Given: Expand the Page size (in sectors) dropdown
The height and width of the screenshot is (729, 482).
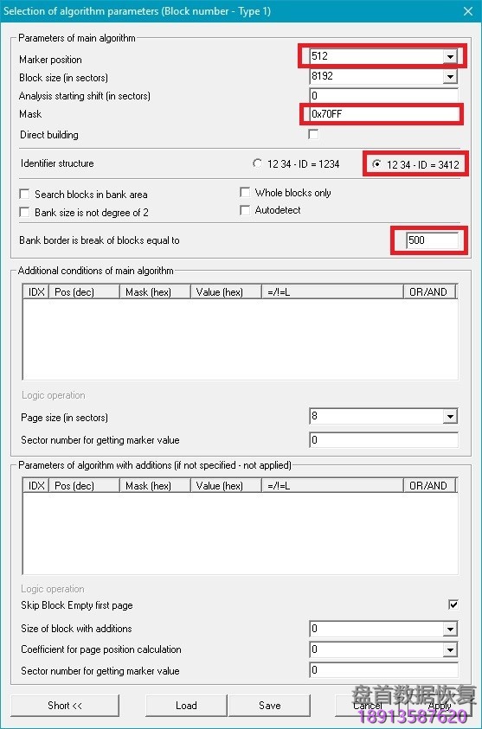Looking at the screenshot, I should [450, 416].
